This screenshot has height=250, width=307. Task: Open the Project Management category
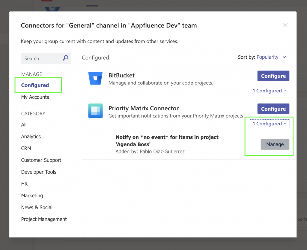coord(44,219)
